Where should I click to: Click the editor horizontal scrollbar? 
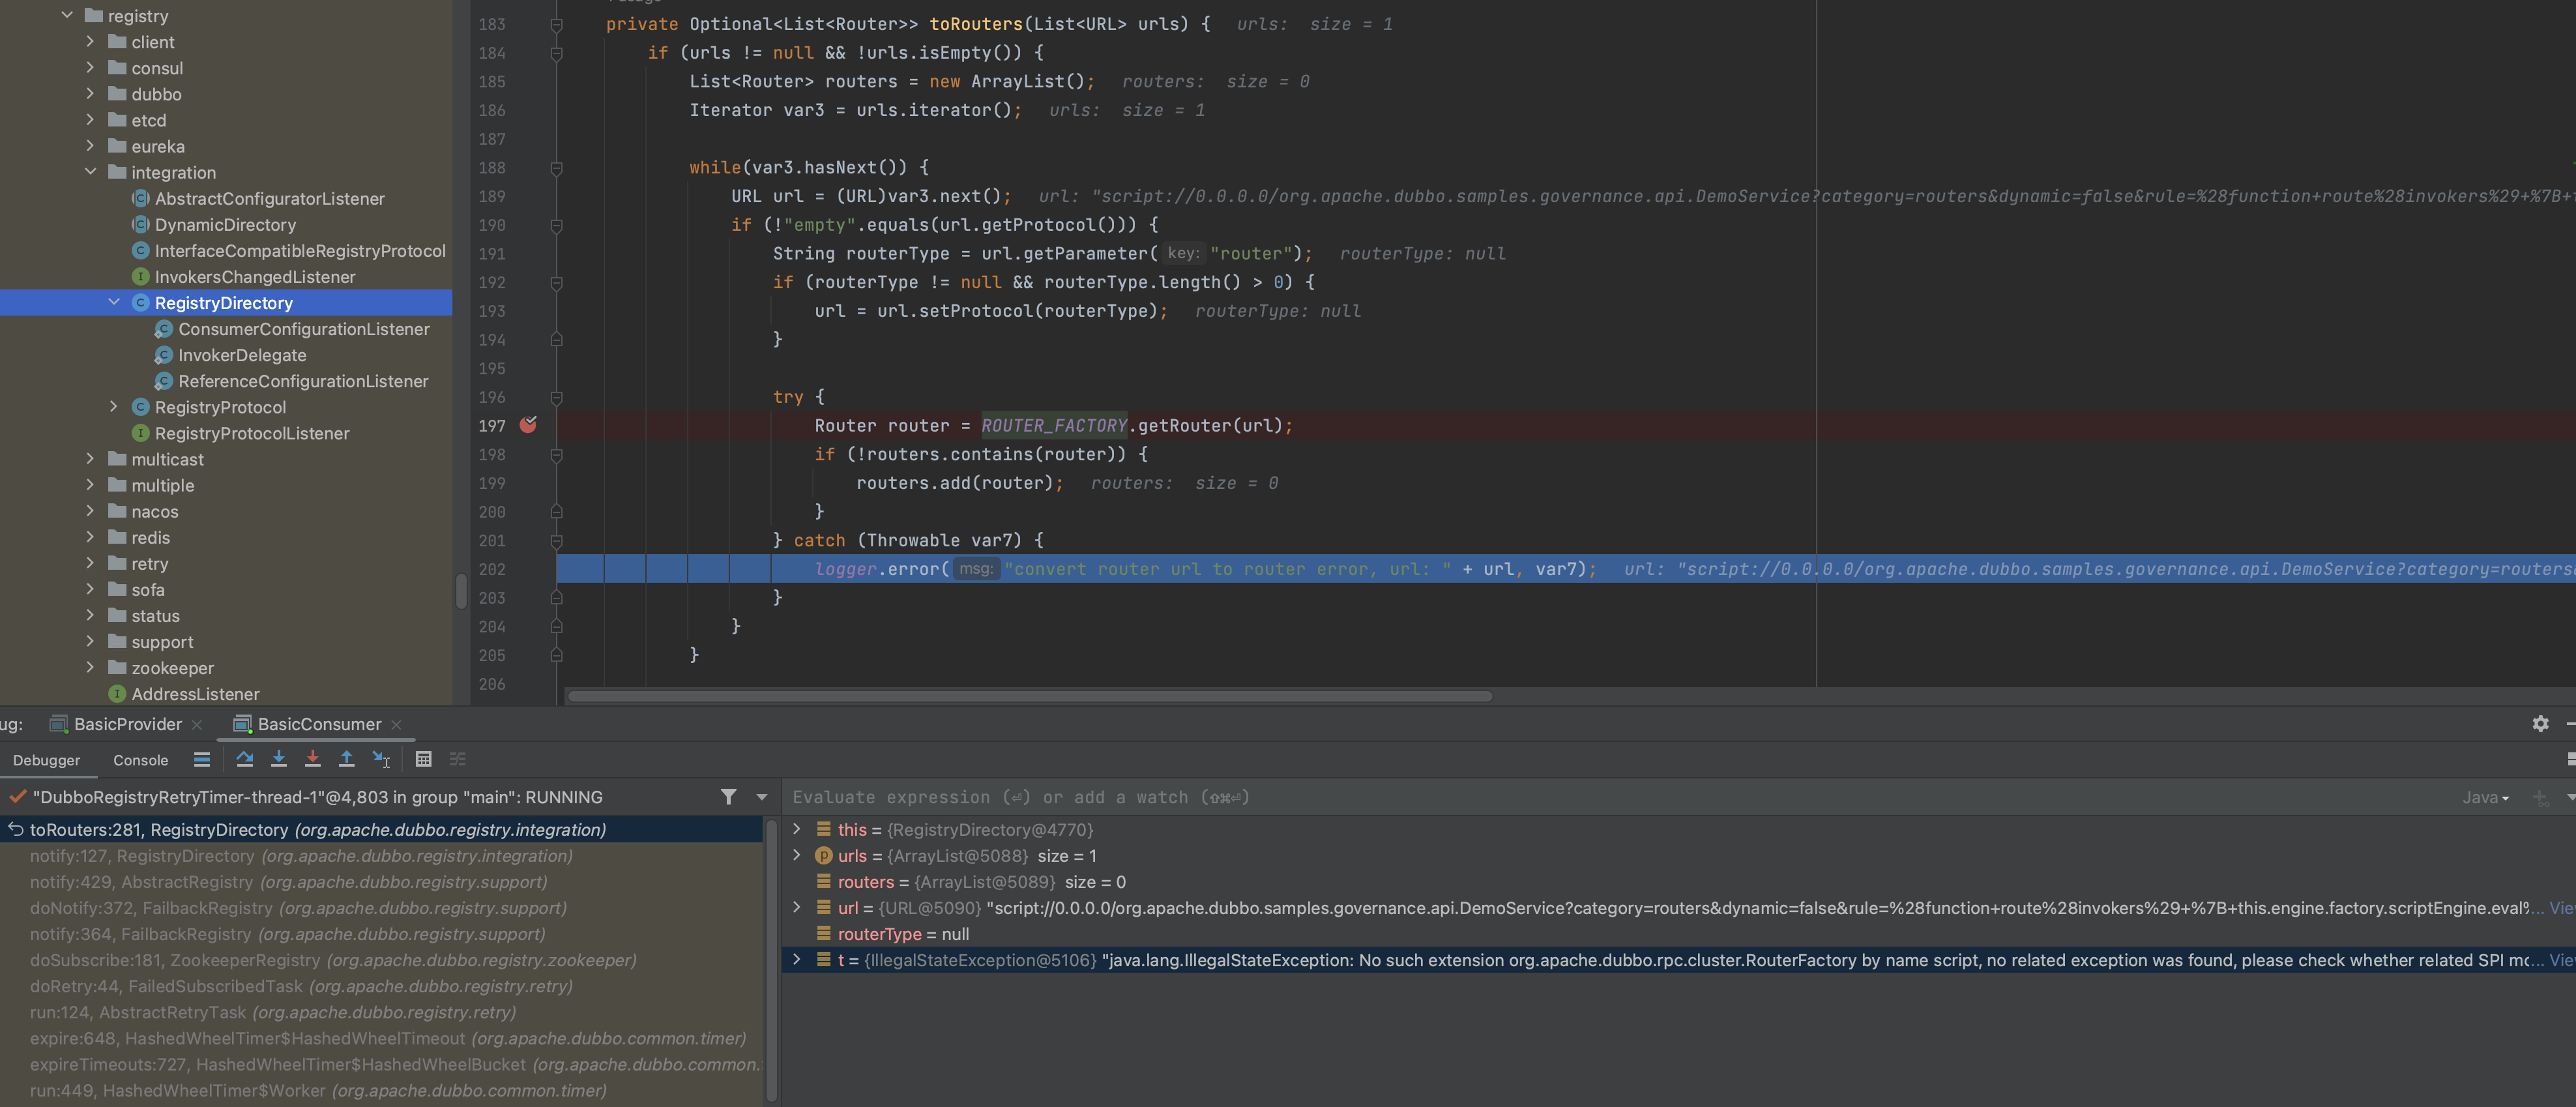[x=1030, y=696]
